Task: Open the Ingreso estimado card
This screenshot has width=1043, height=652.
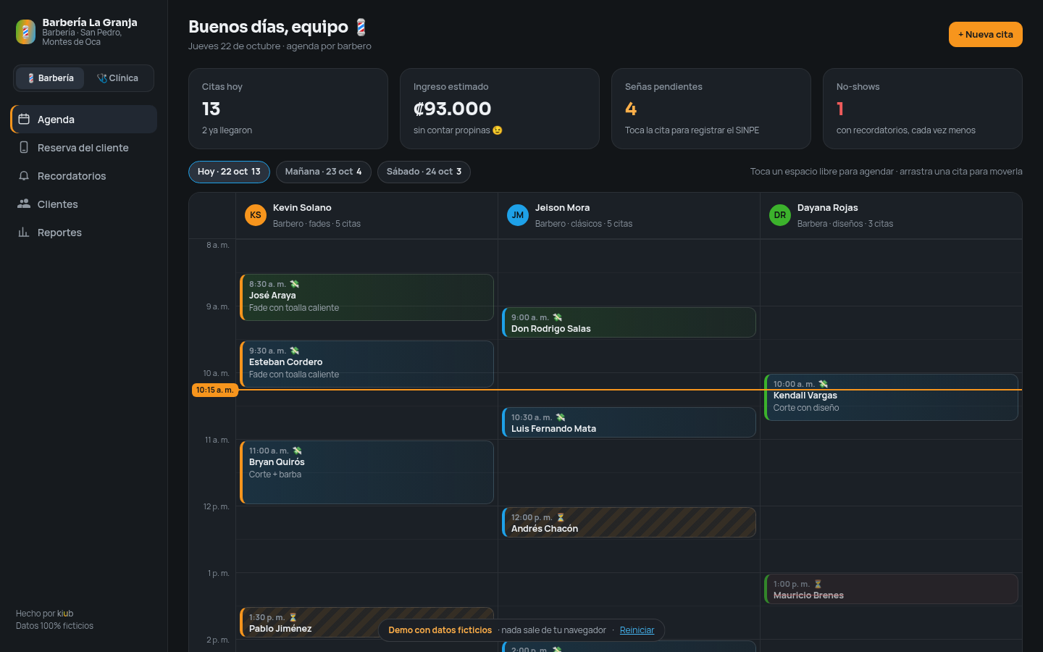Action: coord(500,109)
